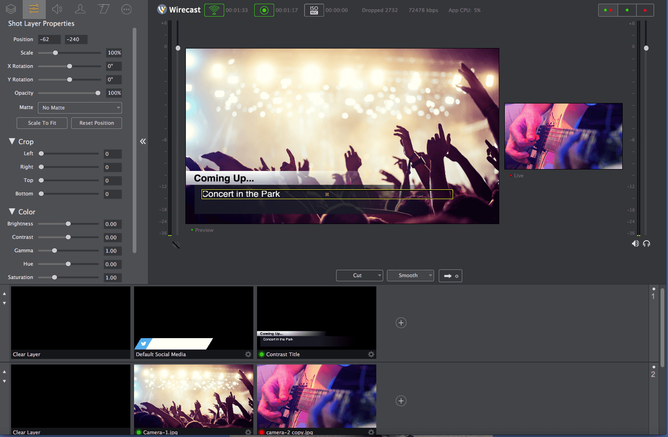668x437 pixels.
Task: Click the ellipsis options icon
Action: point(126,9)
